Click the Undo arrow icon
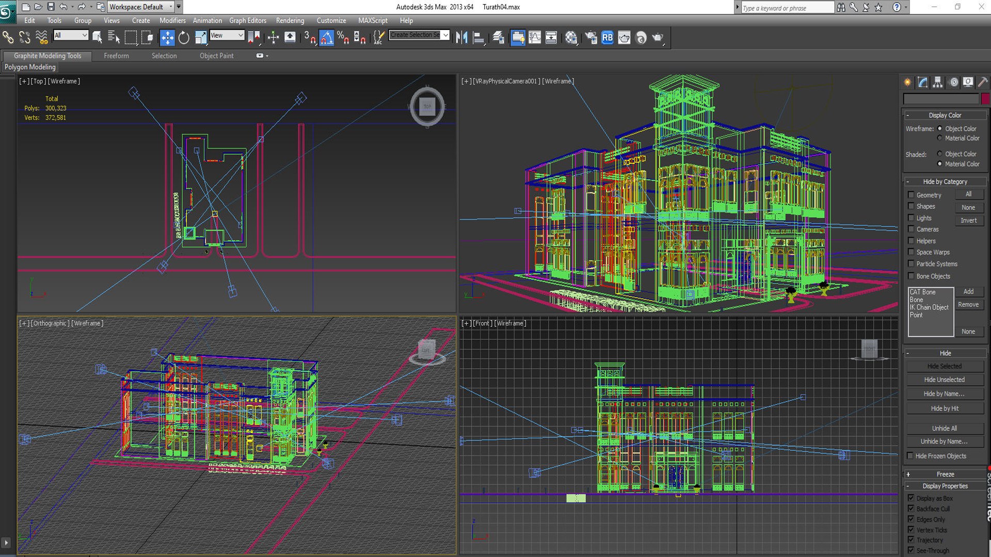991x557 pixels. 63,7
